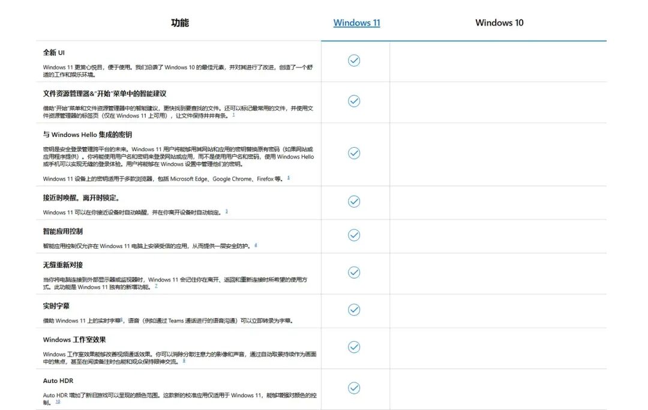Click the 文件资源管理器&"开始"菜单中的智能建议 title
This screenshot has height=410, width=648.
coord(104,94)
